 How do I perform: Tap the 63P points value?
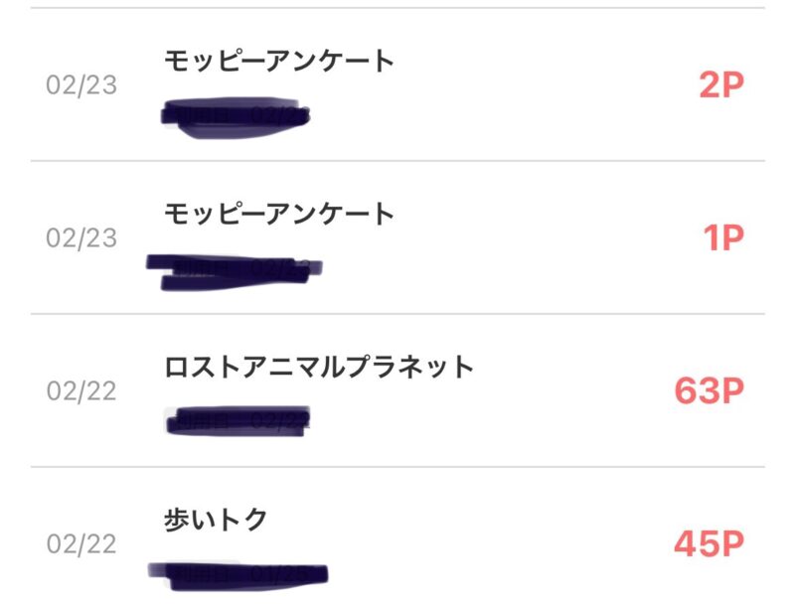point(710,390)
